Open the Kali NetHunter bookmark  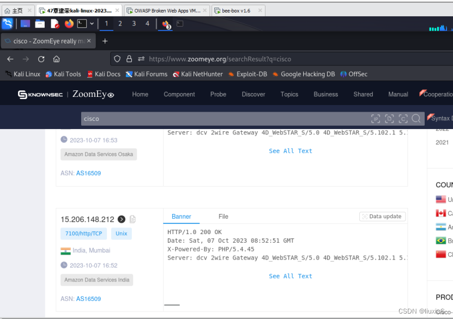click(198, 74)
